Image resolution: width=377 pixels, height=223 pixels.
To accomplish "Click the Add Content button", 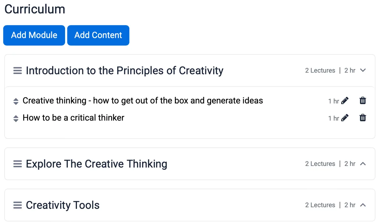I will point(98,35).
